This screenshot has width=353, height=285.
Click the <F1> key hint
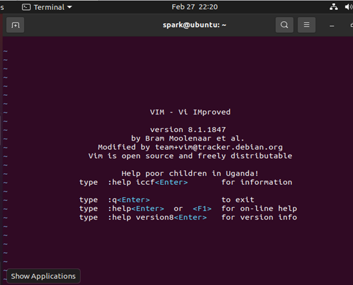202,208
